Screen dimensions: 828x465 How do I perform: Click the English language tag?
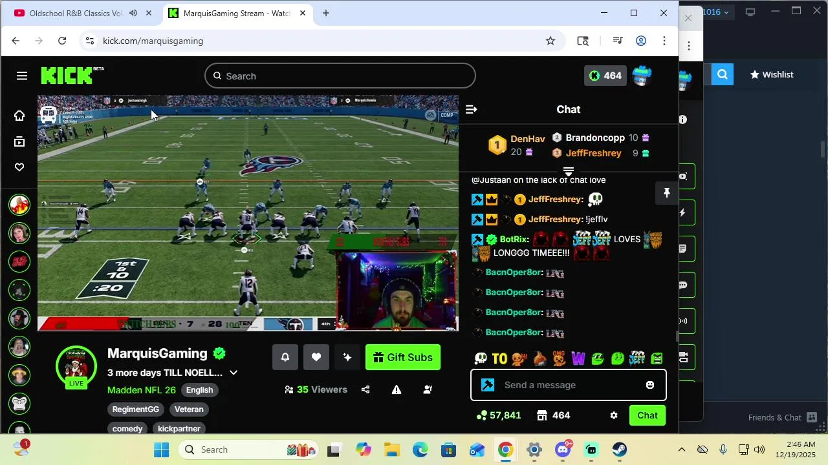pyautogui.click(x=199, y=390)
